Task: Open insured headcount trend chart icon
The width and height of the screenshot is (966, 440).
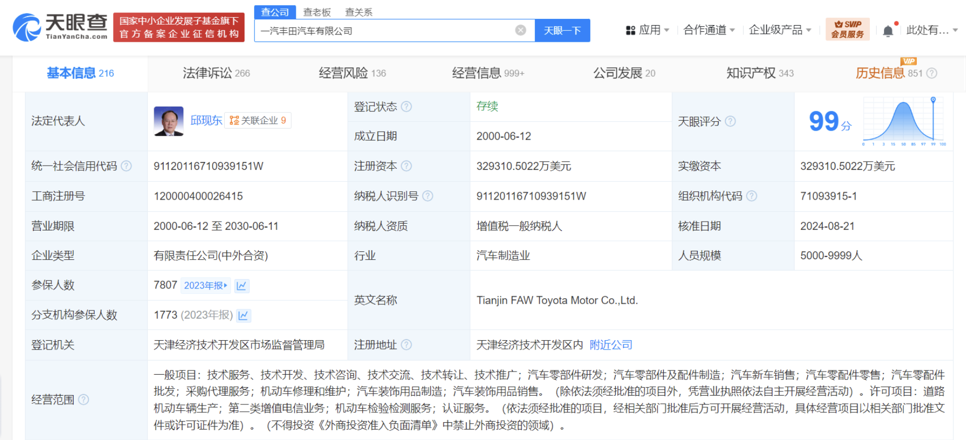Action: (241, 286)
